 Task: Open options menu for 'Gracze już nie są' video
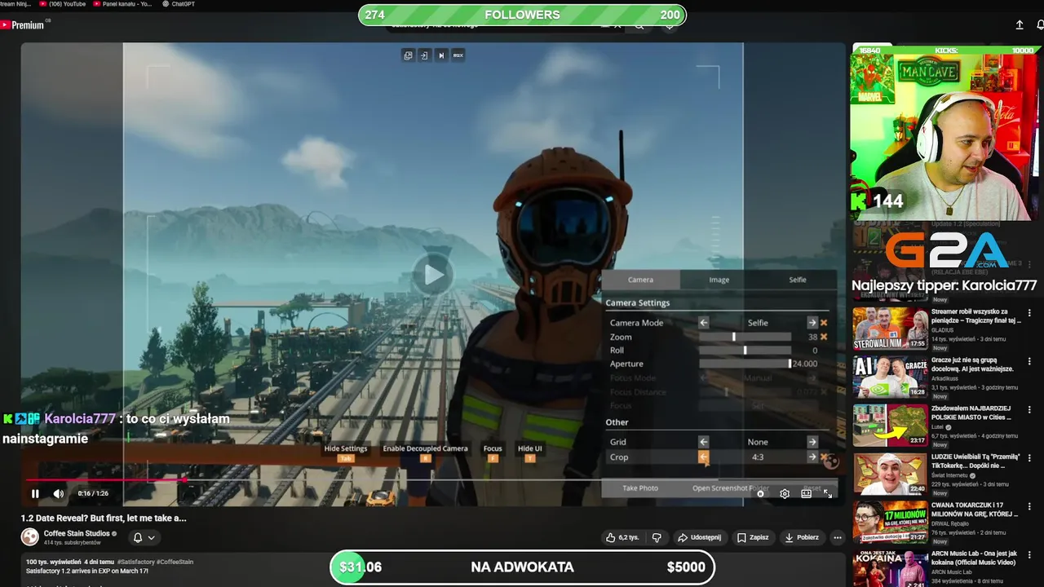1029,361
